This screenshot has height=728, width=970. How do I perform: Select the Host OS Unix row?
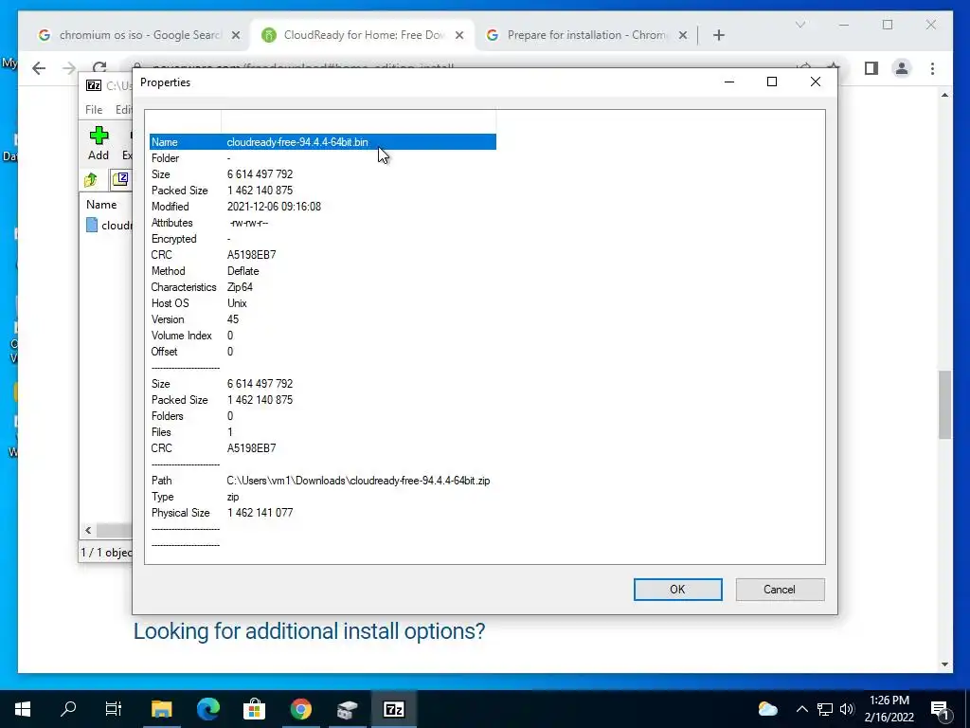click(322, 302)
